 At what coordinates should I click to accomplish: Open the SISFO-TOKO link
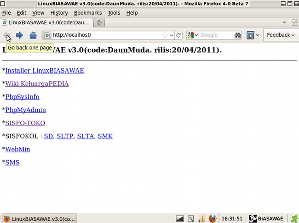(25, 123)
